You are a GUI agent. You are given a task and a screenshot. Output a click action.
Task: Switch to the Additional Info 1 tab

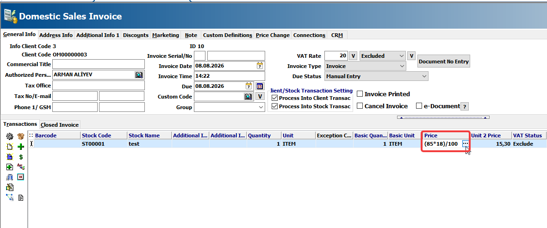98,35
